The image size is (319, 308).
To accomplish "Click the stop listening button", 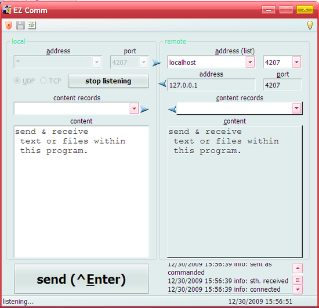I will point(108,81).
